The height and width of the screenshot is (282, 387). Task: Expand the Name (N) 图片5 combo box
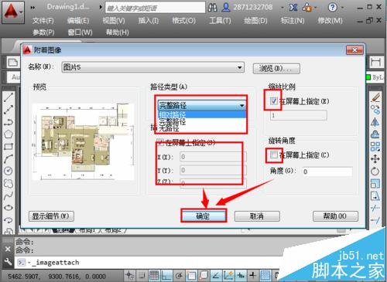(240, 67)
